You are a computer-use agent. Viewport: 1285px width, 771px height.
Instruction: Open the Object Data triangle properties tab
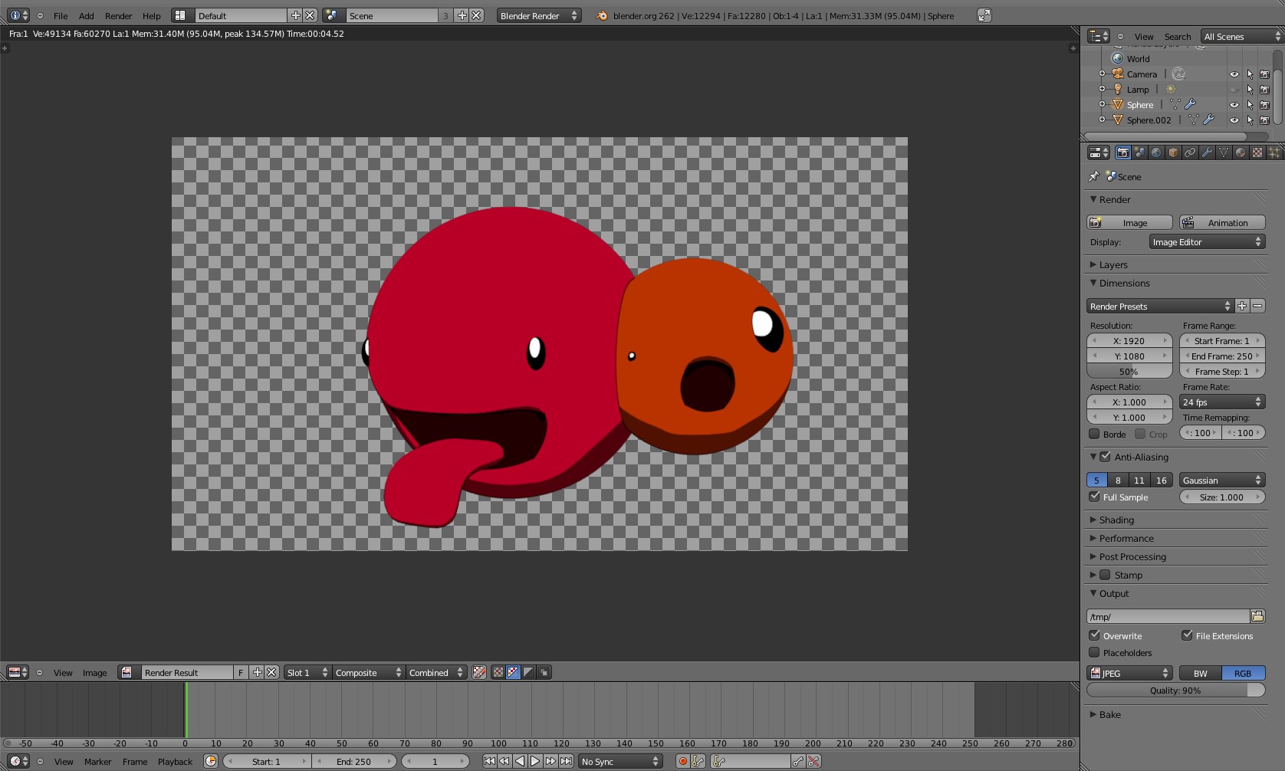[x=1224, y=153]
